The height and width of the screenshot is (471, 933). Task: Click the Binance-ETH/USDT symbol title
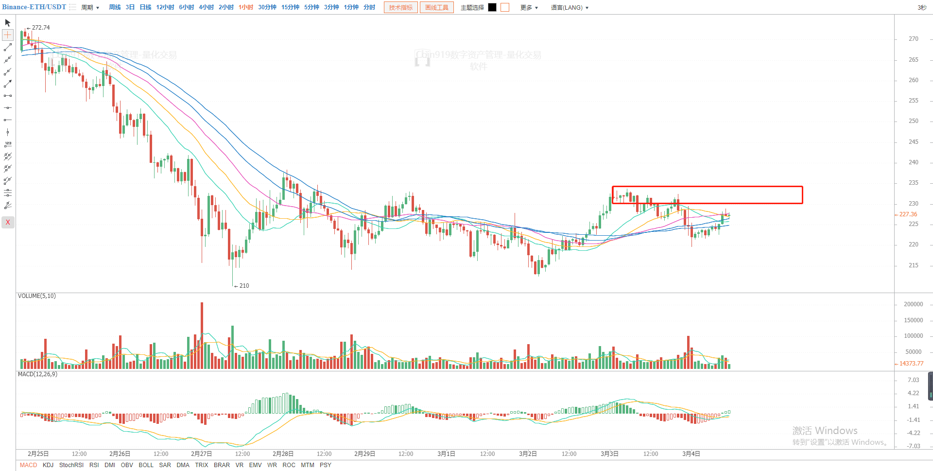(34, 7)
